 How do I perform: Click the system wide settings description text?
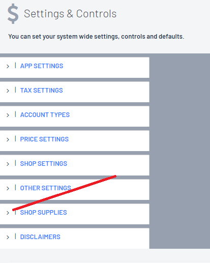96,37
